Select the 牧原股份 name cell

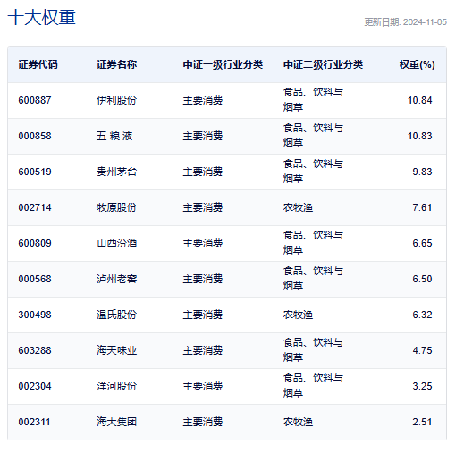click(x=116, y=207)
